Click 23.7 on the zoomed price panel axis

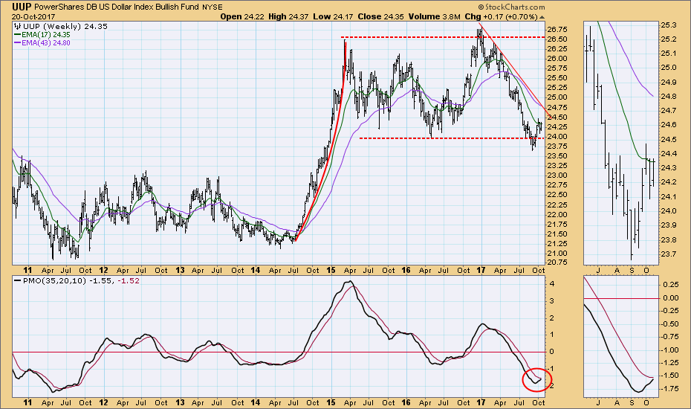click(x=669, y=254)
